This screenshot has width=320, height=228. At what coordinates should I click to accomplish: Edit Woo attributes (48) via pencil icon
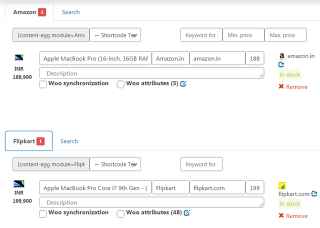tap(186, 213)
